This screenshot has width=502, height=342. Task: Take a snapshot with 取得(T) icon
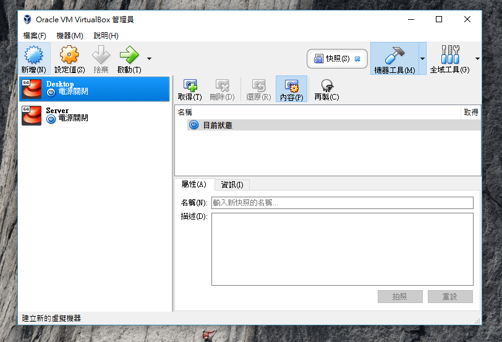coord(190,85)
